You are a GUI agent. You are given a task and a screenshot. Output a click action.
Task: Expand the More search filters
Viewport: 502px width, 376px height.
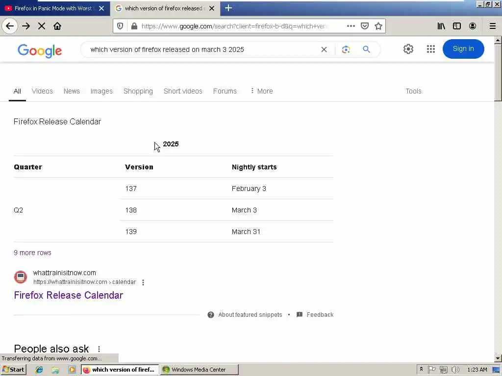click(x=262, y=91)
